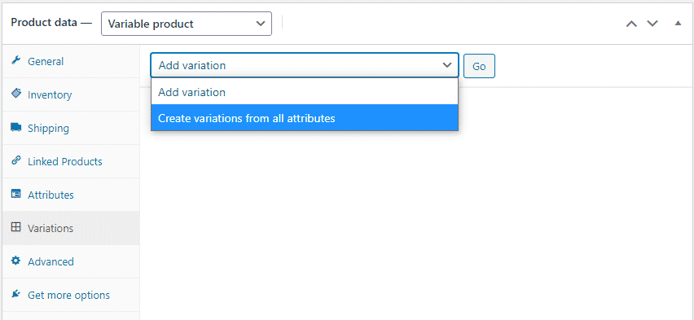Move Product data panel up
The image size is (694, 320).
pos(631,24)
